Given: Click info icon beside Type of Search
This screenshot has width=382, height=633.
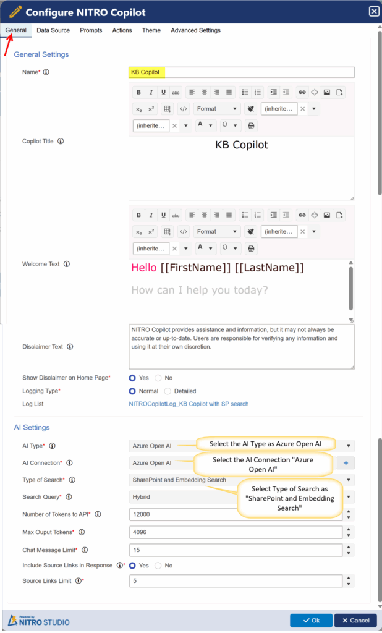Looking at the screenshot, I should pyautogui.click(x=72, y=480).
